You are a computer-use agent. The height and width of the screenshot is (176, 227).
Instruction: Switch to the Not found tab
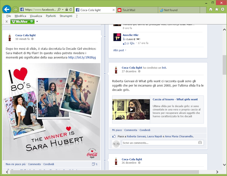(x=179, y=10)
